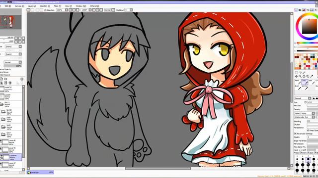Select the Layer9 row
Image resolution: width=318 pixels, height=178 pixels.
coord(11,97)
